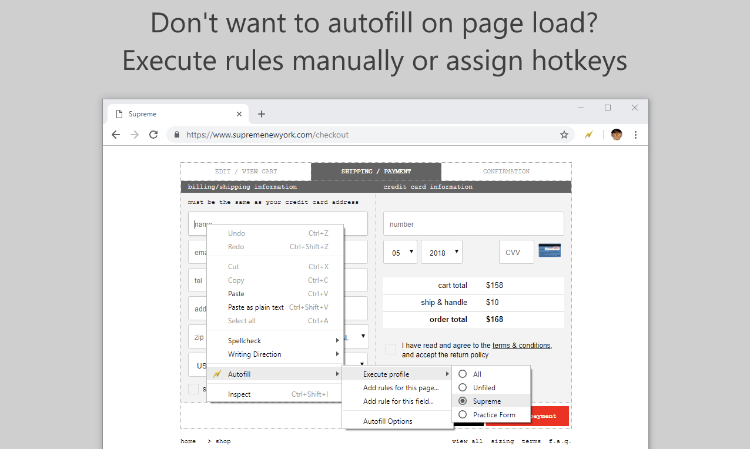Select Add rule for this field
750x449 pixels.
pos(397,401)
